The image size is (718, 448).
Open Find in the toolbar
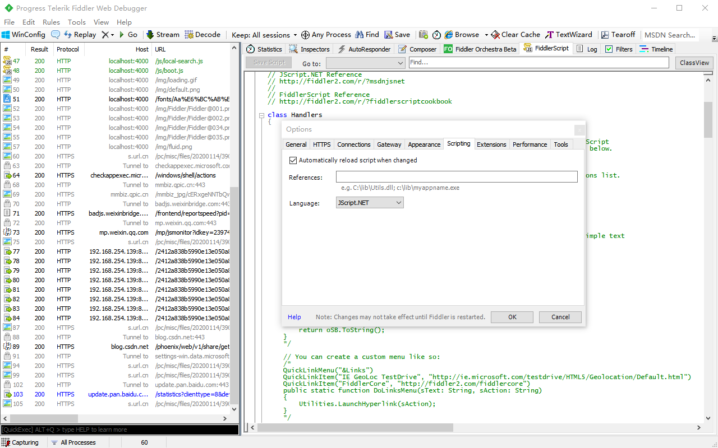[367, 35]
